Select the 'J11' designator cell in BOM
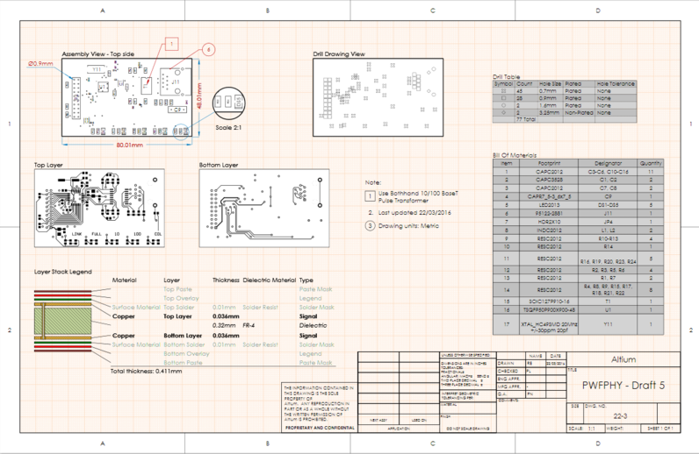 608,214
